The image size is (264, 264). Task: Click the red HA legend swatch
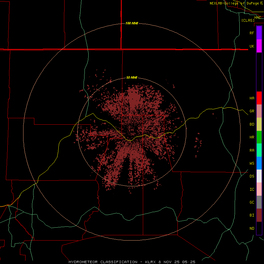pyautogui.click(x=259, y=98)
